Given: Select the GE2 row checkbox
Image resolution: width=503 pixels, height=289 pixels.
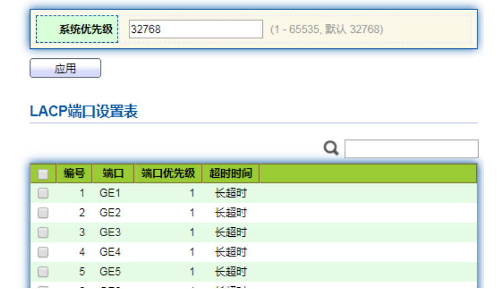Looking at the screenshot, I should (43, 213).
